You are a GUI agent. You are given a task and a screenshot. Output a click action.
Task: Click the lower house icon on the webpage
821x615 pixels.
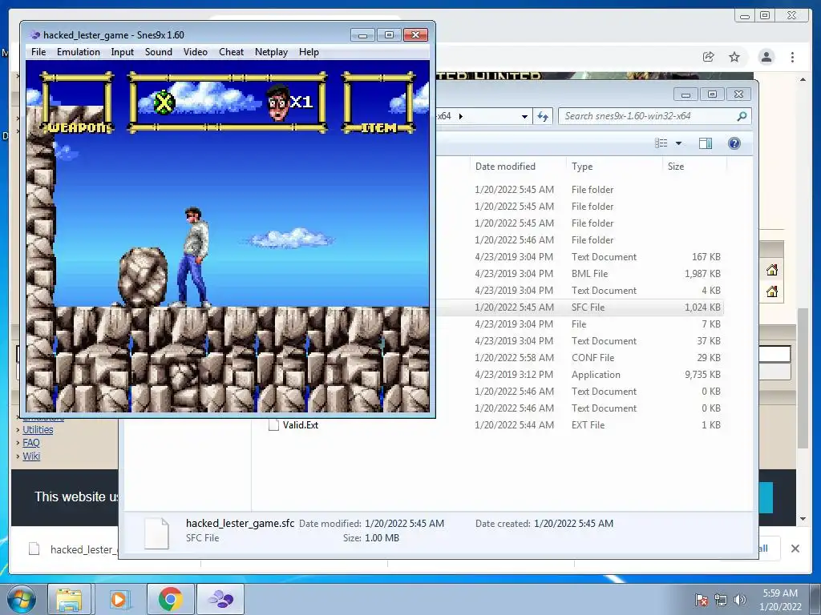coord(772,291)
